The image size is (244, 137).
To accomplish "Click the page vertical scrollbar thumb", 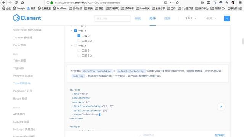I will click(243, 41).
